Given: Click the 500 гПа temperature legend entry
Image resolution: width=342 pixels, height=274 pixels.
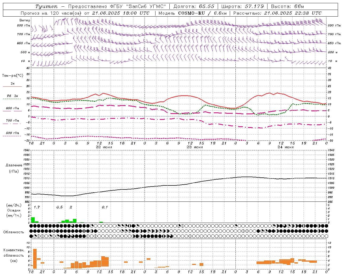Looking at the screenshot, I should click(13, 133).
